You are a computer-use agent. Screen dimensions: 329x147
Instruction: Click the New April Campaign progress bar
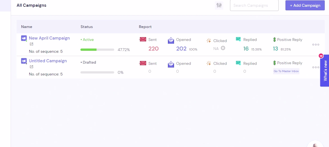[x=97, y=49]
